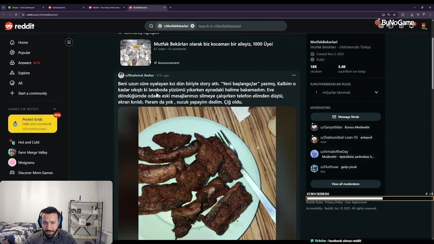Viewport: 434px width, 244px height.
Task: Open the browser zoom magnifier icon
Action: 389,15
